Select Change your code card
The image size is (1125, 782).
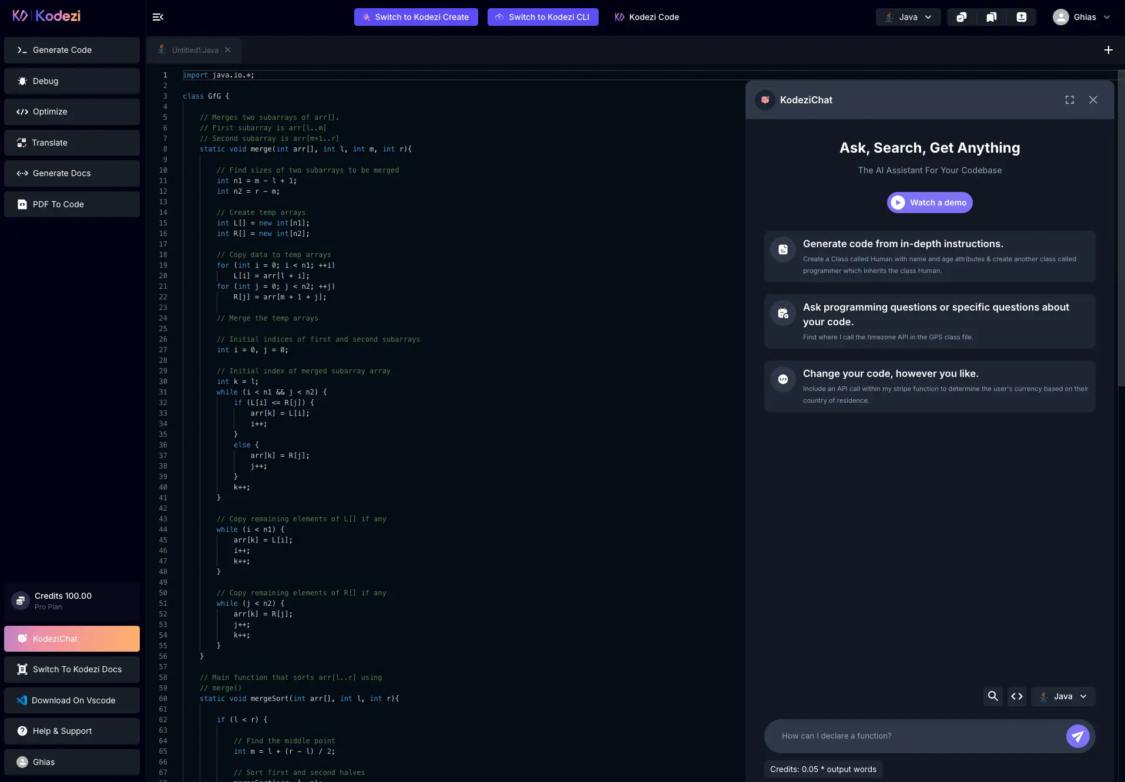click(929, 386)
